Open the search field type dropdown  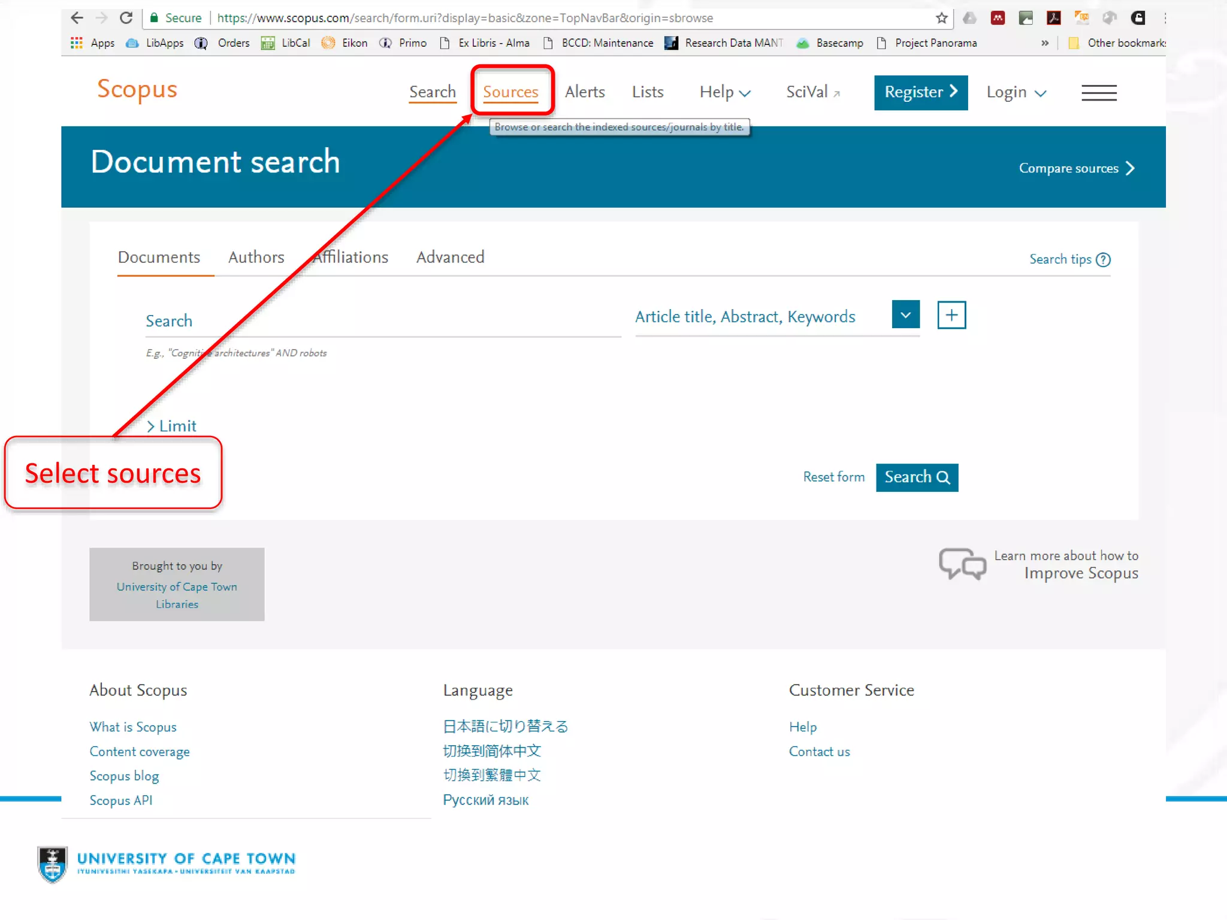(905, 315)
